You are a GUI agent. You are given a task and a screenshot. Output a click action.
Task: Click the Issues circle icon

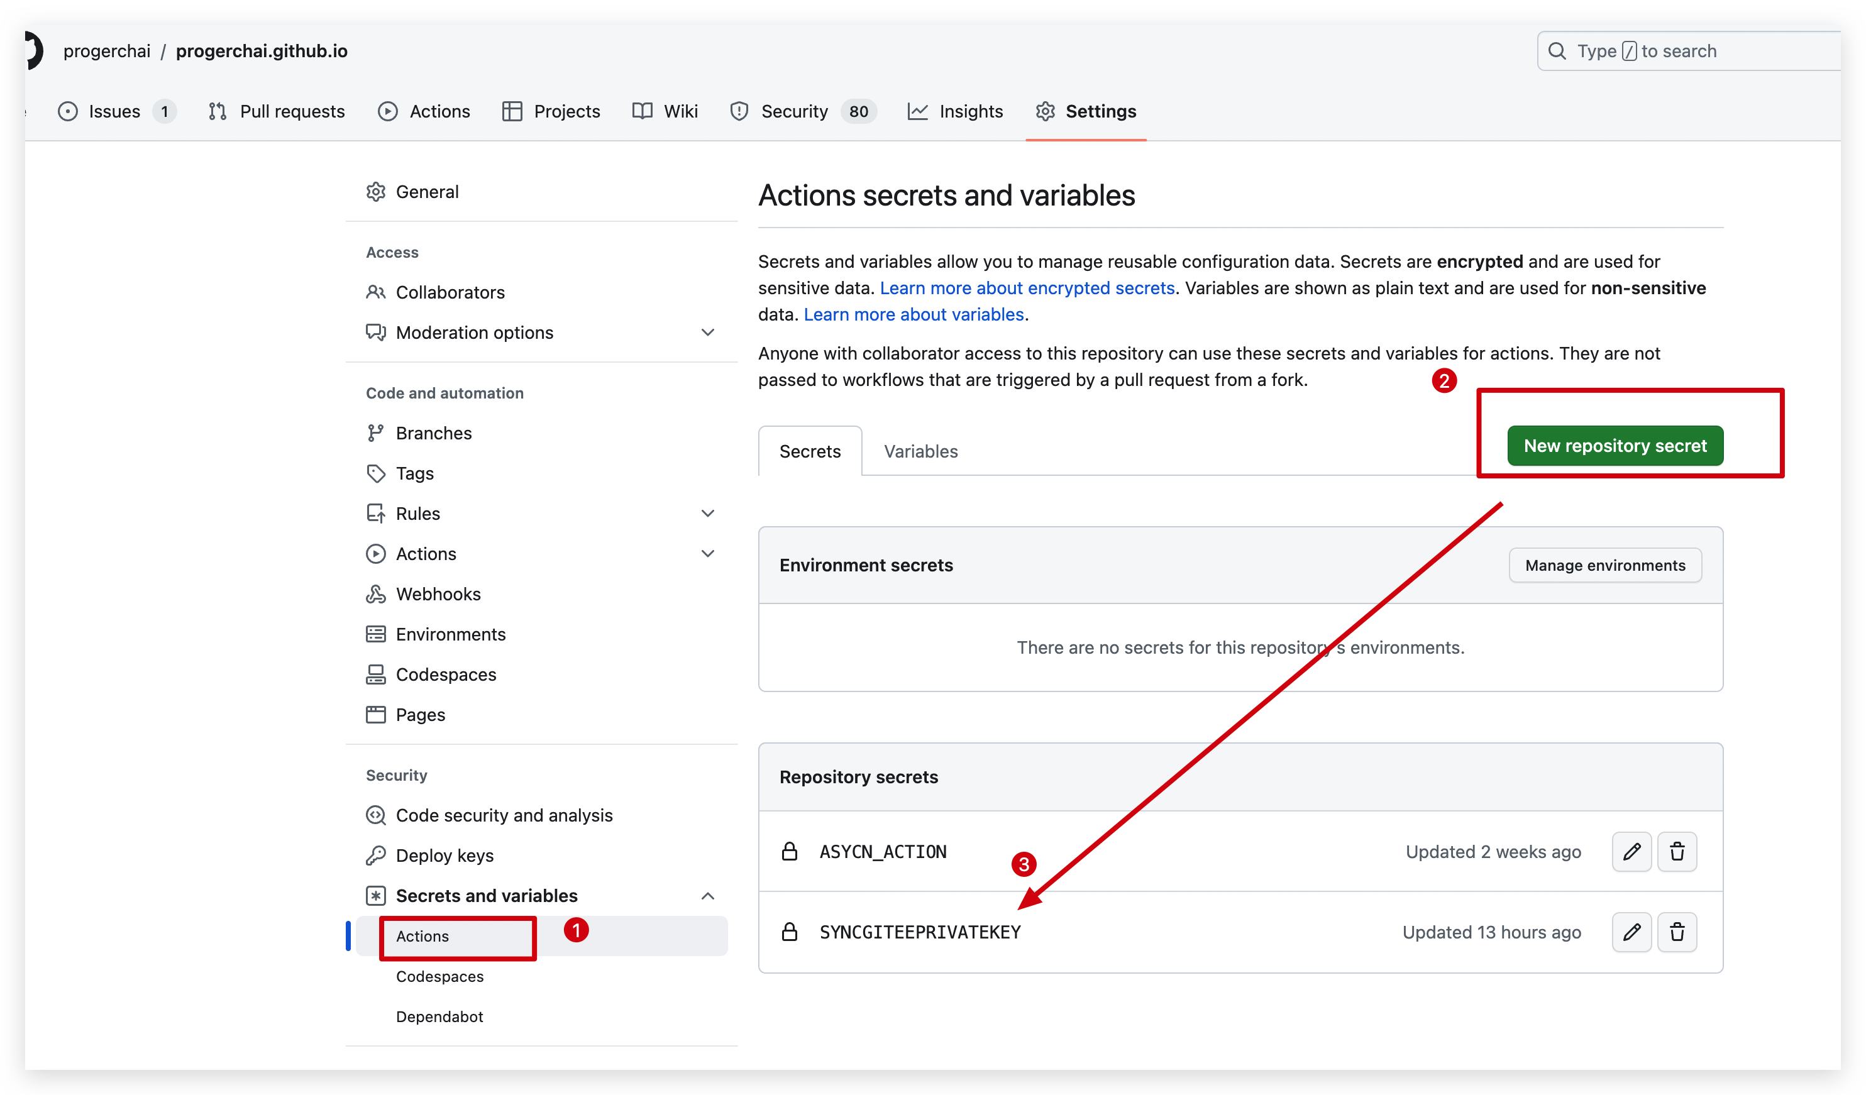[67, 112]
